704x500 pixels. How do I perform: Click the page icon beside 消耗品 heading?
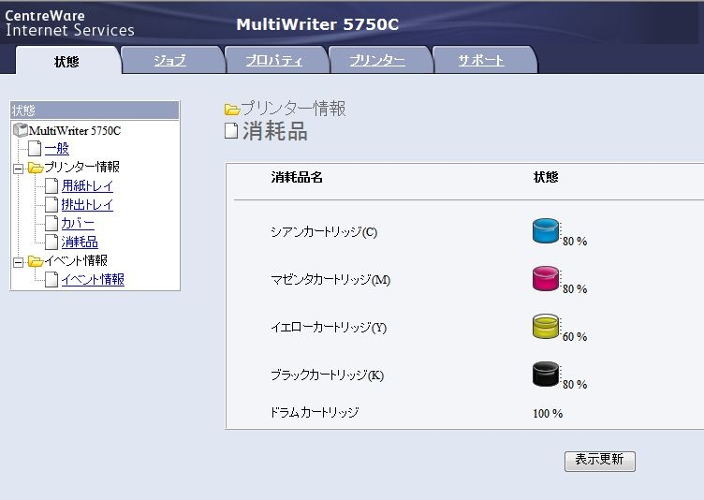pyautogui.click(x=231, y=131)
